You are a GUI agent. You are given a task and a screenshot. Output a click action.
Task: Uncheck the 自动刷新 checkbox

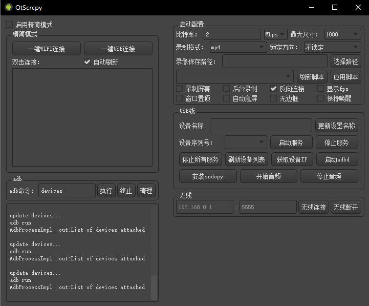point(87,62)
